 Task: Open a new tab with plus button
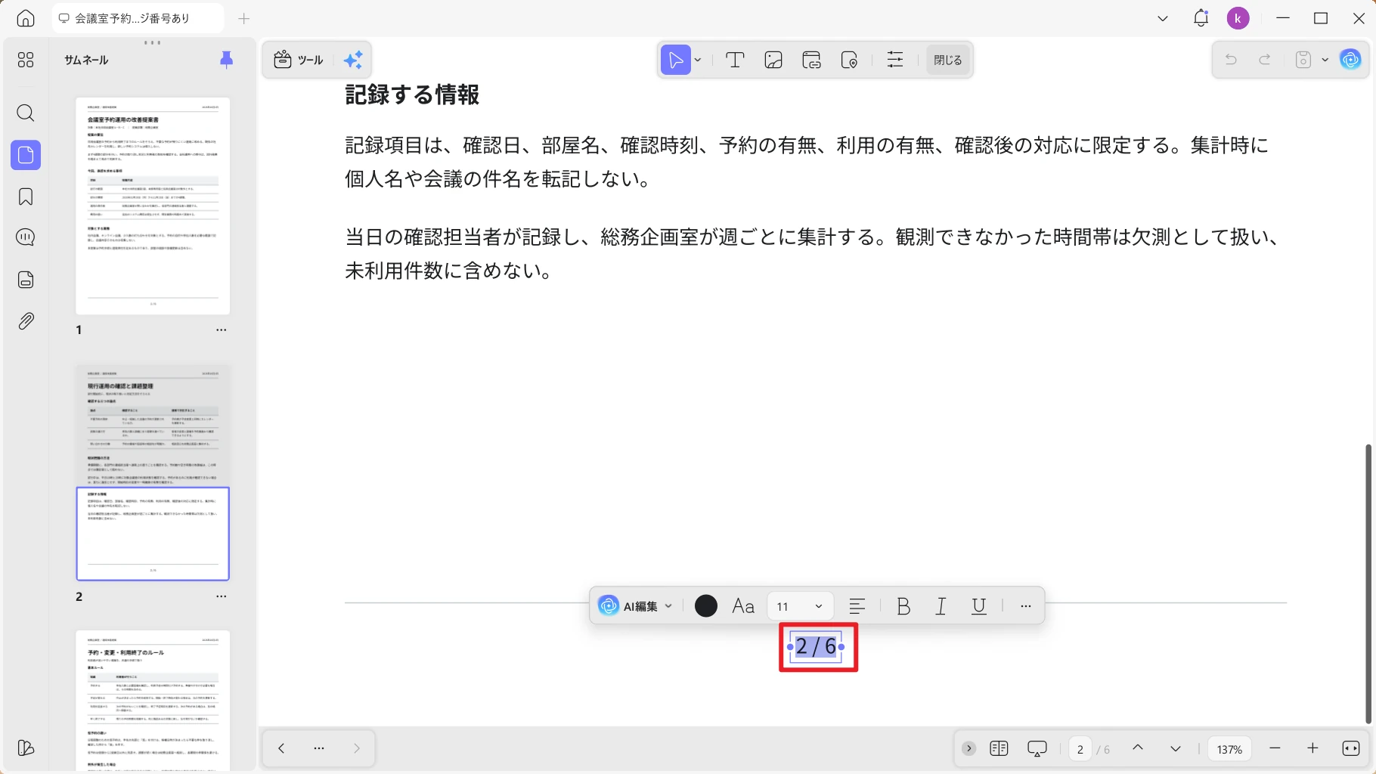tap(243, 18)
